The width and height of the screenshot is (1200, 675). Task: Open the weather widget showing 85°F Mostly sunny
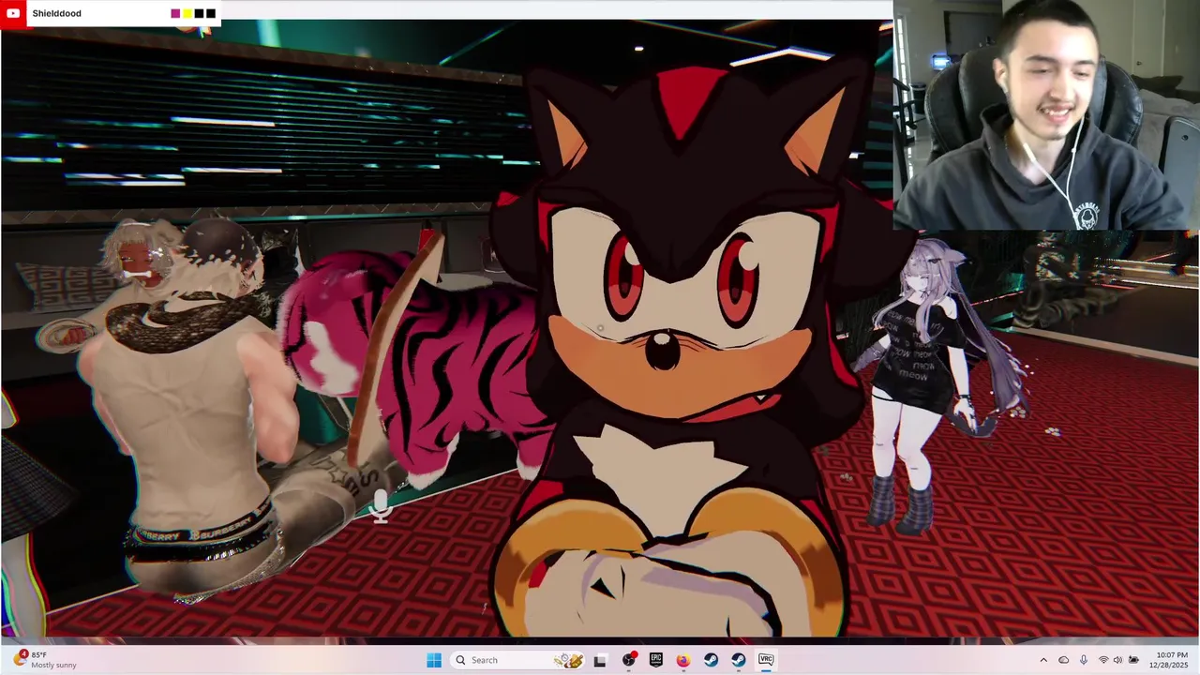tap(45, 660)
